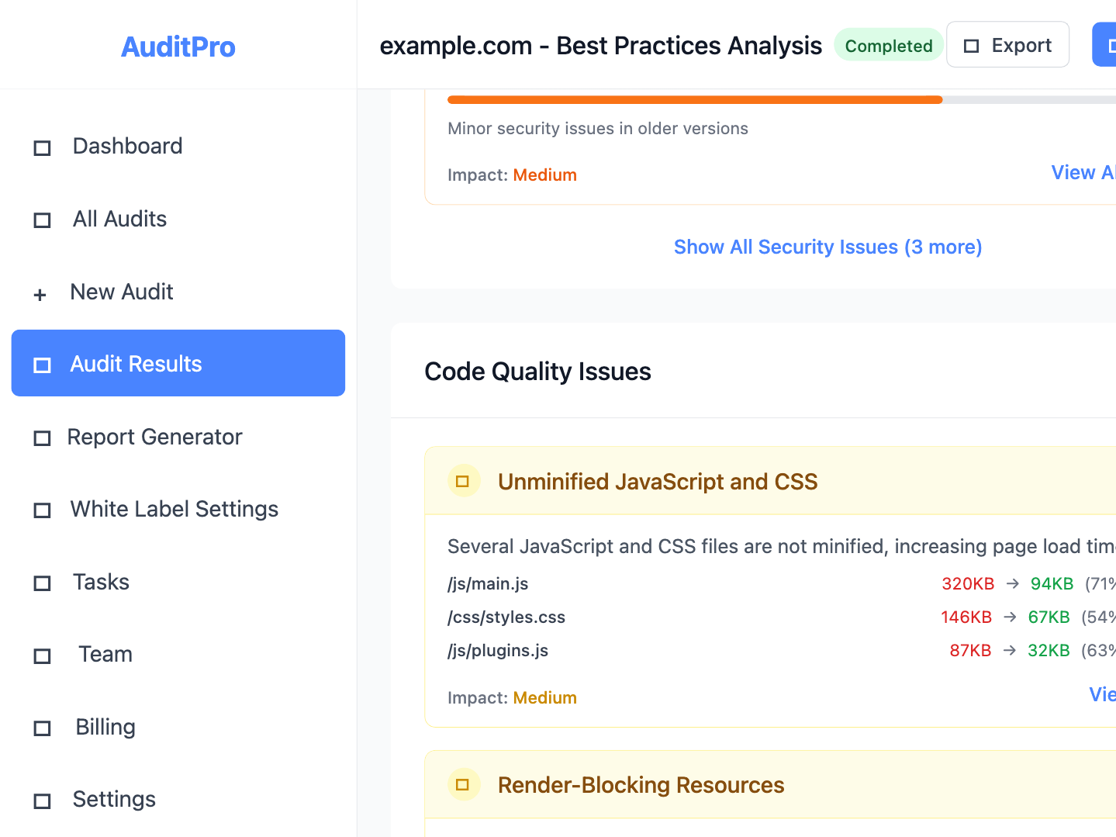1116x837 pixels.
Task: Click the orange security progress bar
Action: [695, 99]
